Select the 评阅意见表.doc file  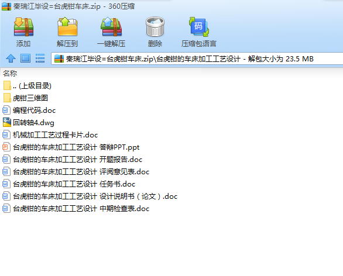pyautogui.click(x=76, y=171)
